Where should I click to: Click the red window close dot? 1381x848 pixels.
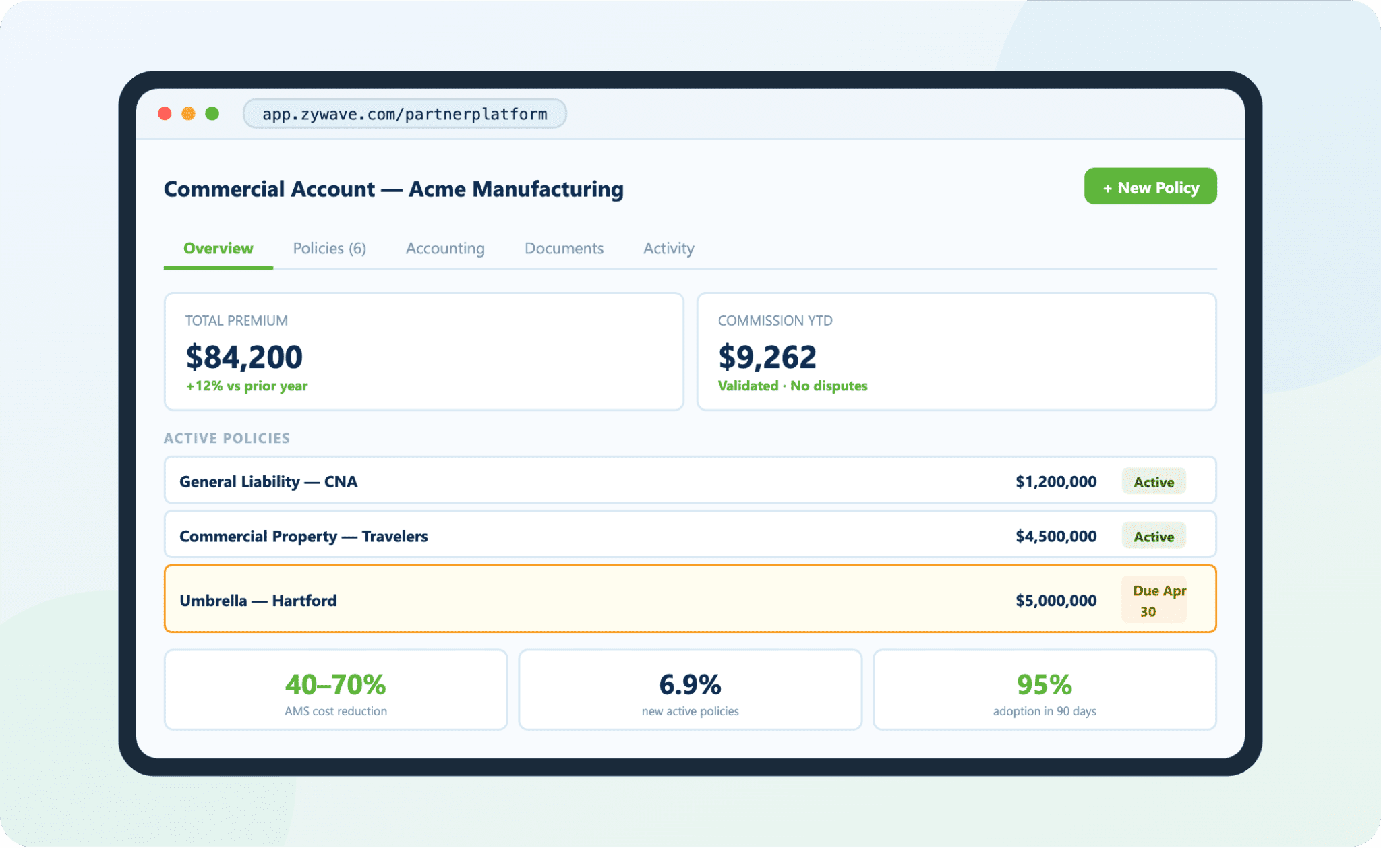tap(165, 113)
